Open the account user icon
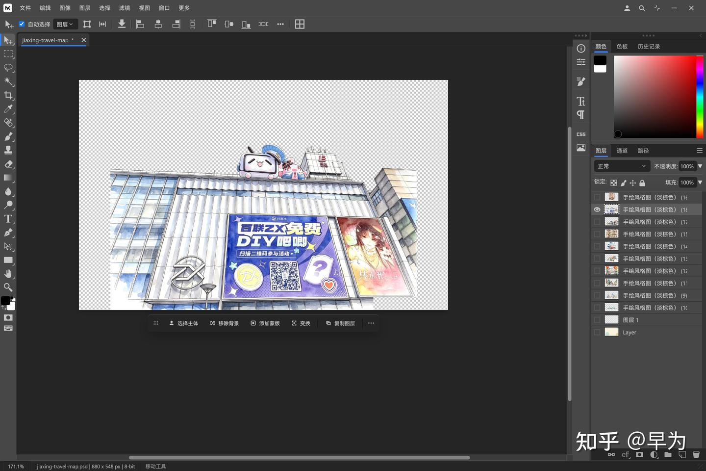 pos(627,8)
